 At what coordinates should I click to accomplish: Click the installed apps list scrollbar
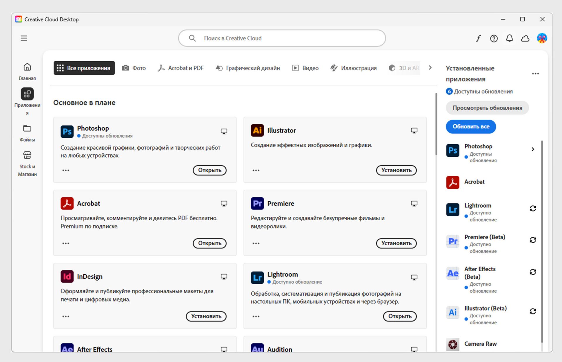pyautogui.click(x=542, y=242)
